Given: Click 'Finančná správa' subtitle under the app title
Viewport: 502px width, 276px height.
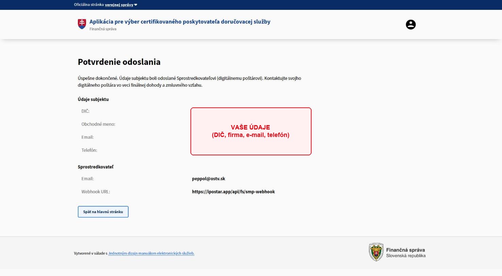Looking at the screenshot, I should point(103,29).
